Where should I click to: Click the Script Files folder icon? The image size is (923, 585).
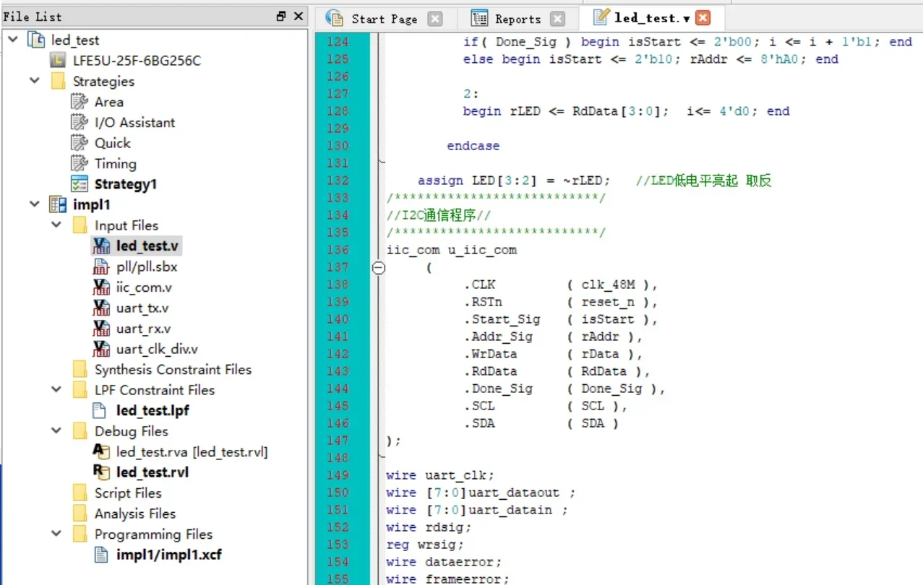[80, 493]
